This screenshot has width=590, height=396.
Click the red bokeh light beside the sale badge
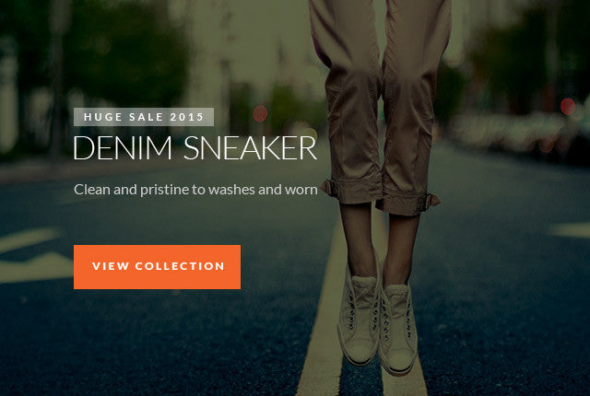(x=260, y=113)
